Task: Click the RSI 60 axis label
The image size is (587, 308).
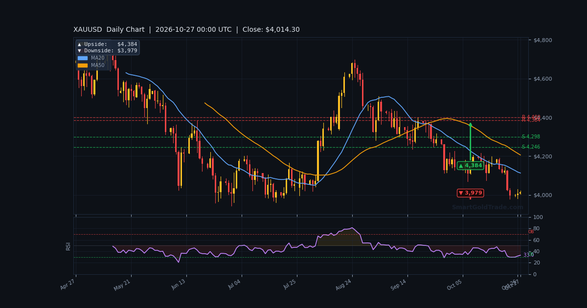Action: tap(536, 240)
